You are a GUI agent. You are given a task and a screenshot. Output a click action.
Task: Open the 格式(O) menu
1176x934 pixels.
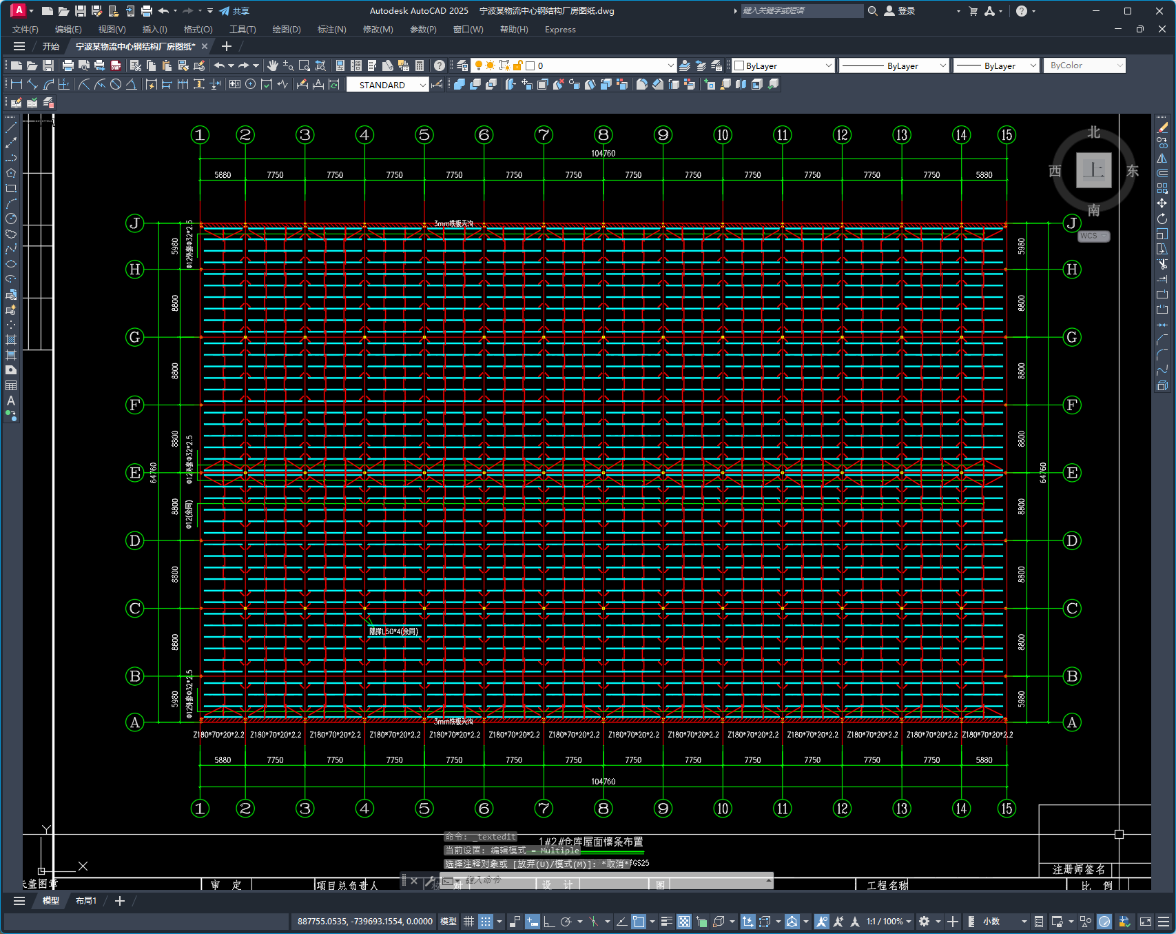(x=198, y=30)
